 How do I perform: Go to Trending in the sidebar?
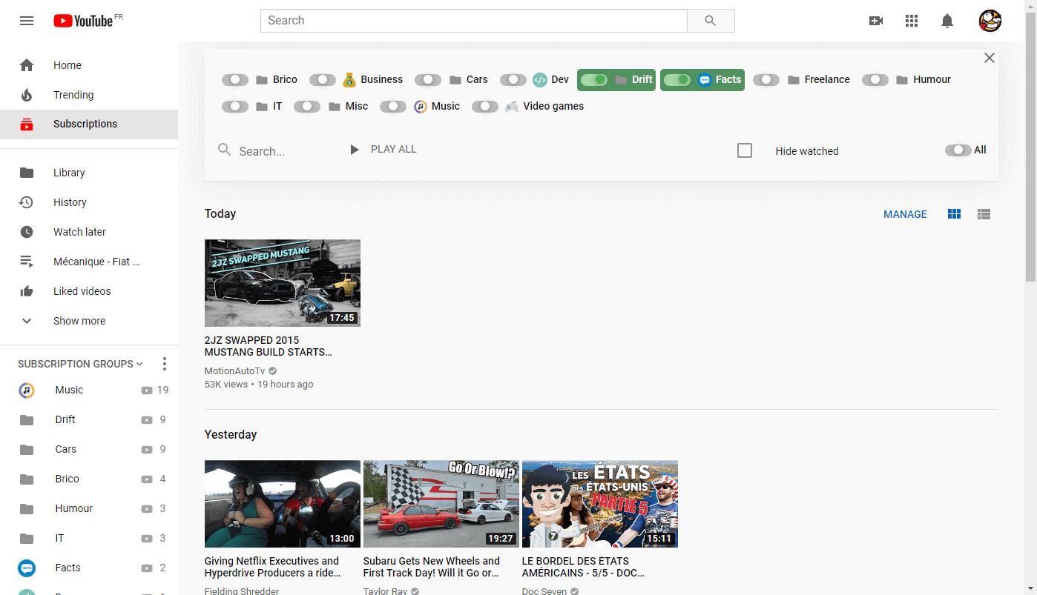(x=89, y=95)
